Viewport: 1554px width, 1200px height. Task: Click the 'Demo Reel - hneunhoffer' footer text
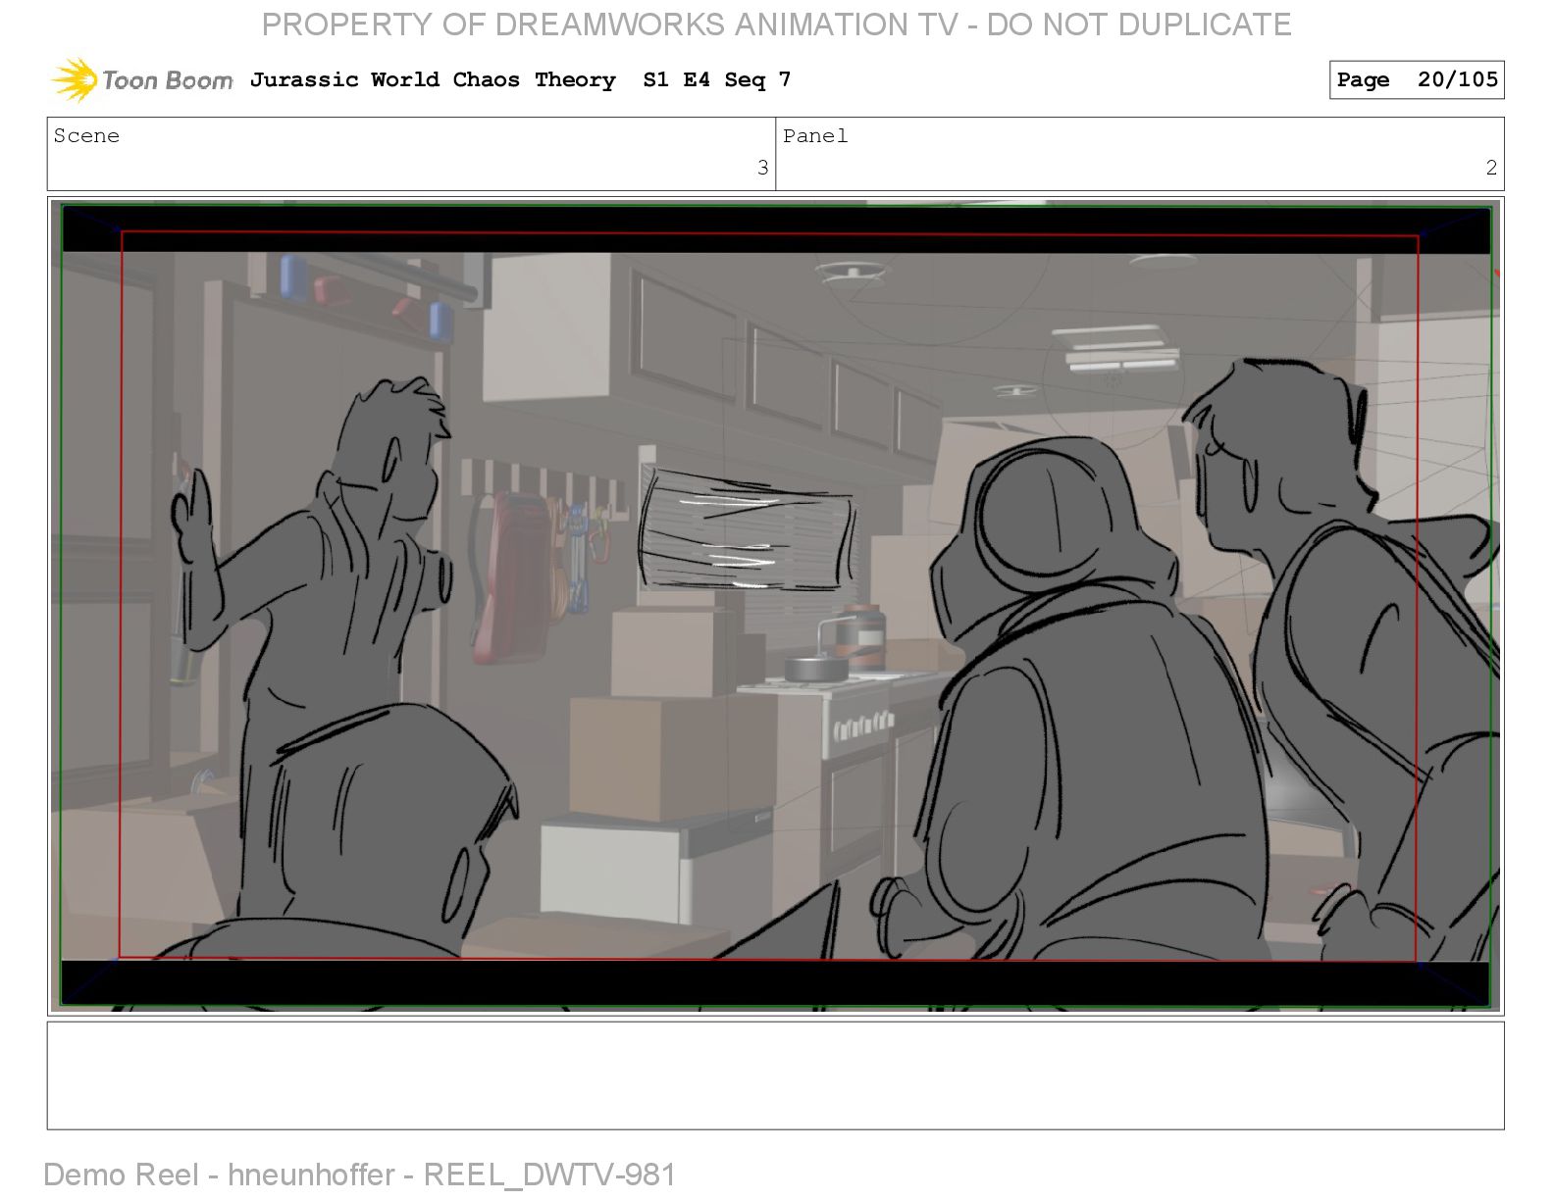(359, 1175)
